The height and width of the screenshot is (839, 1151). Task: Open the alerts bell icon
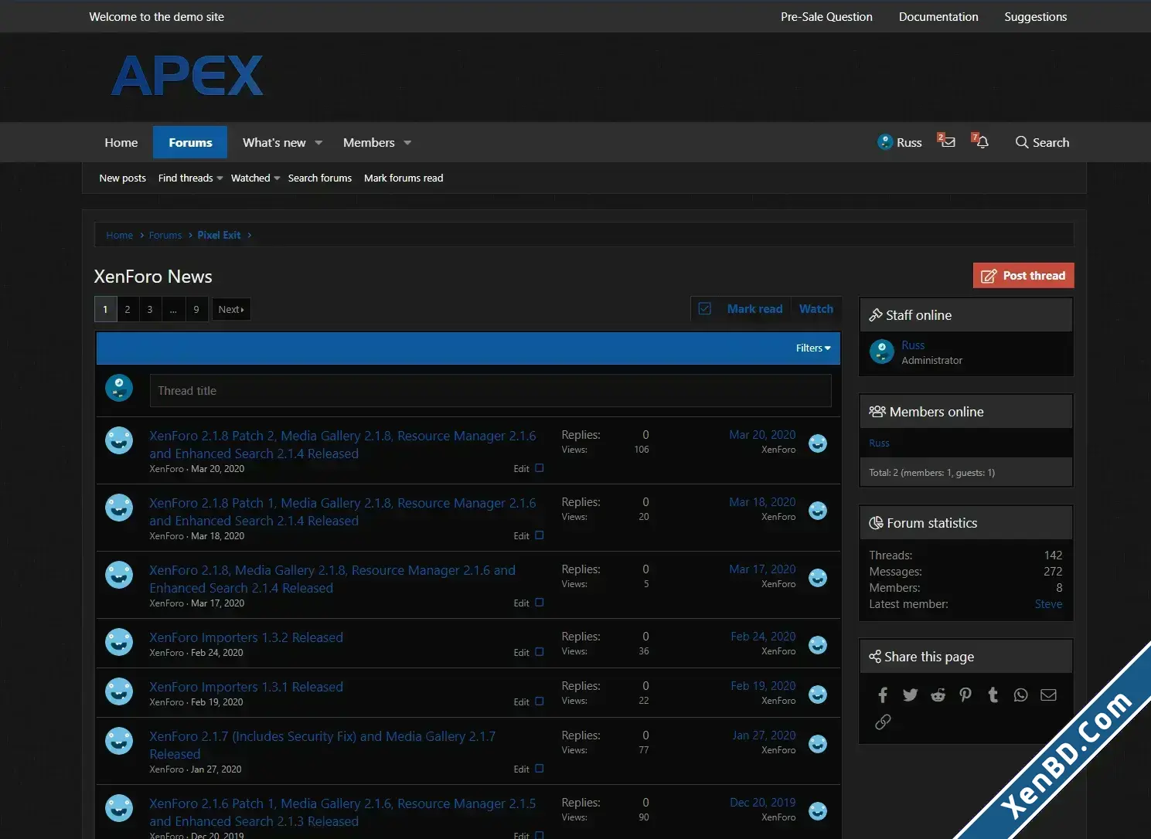(981, 141)
